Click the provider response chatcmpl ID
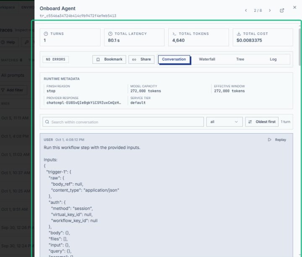This screenshot has width=302, height=257. 84,103
